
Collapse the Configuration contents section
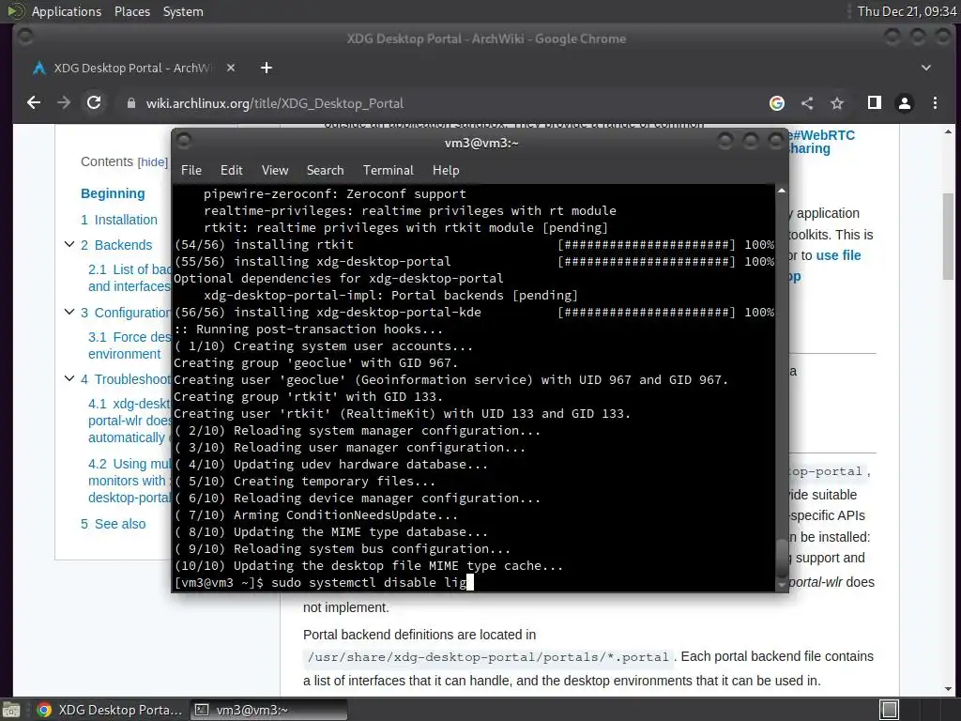[x=69, y=312]
